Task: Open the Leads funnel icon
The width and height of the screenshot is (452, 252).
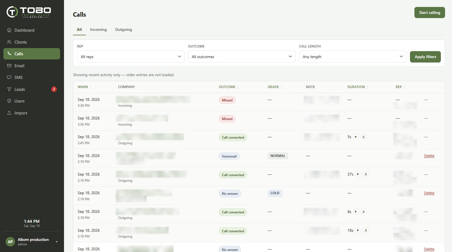Action: click(x=9, y=89)
